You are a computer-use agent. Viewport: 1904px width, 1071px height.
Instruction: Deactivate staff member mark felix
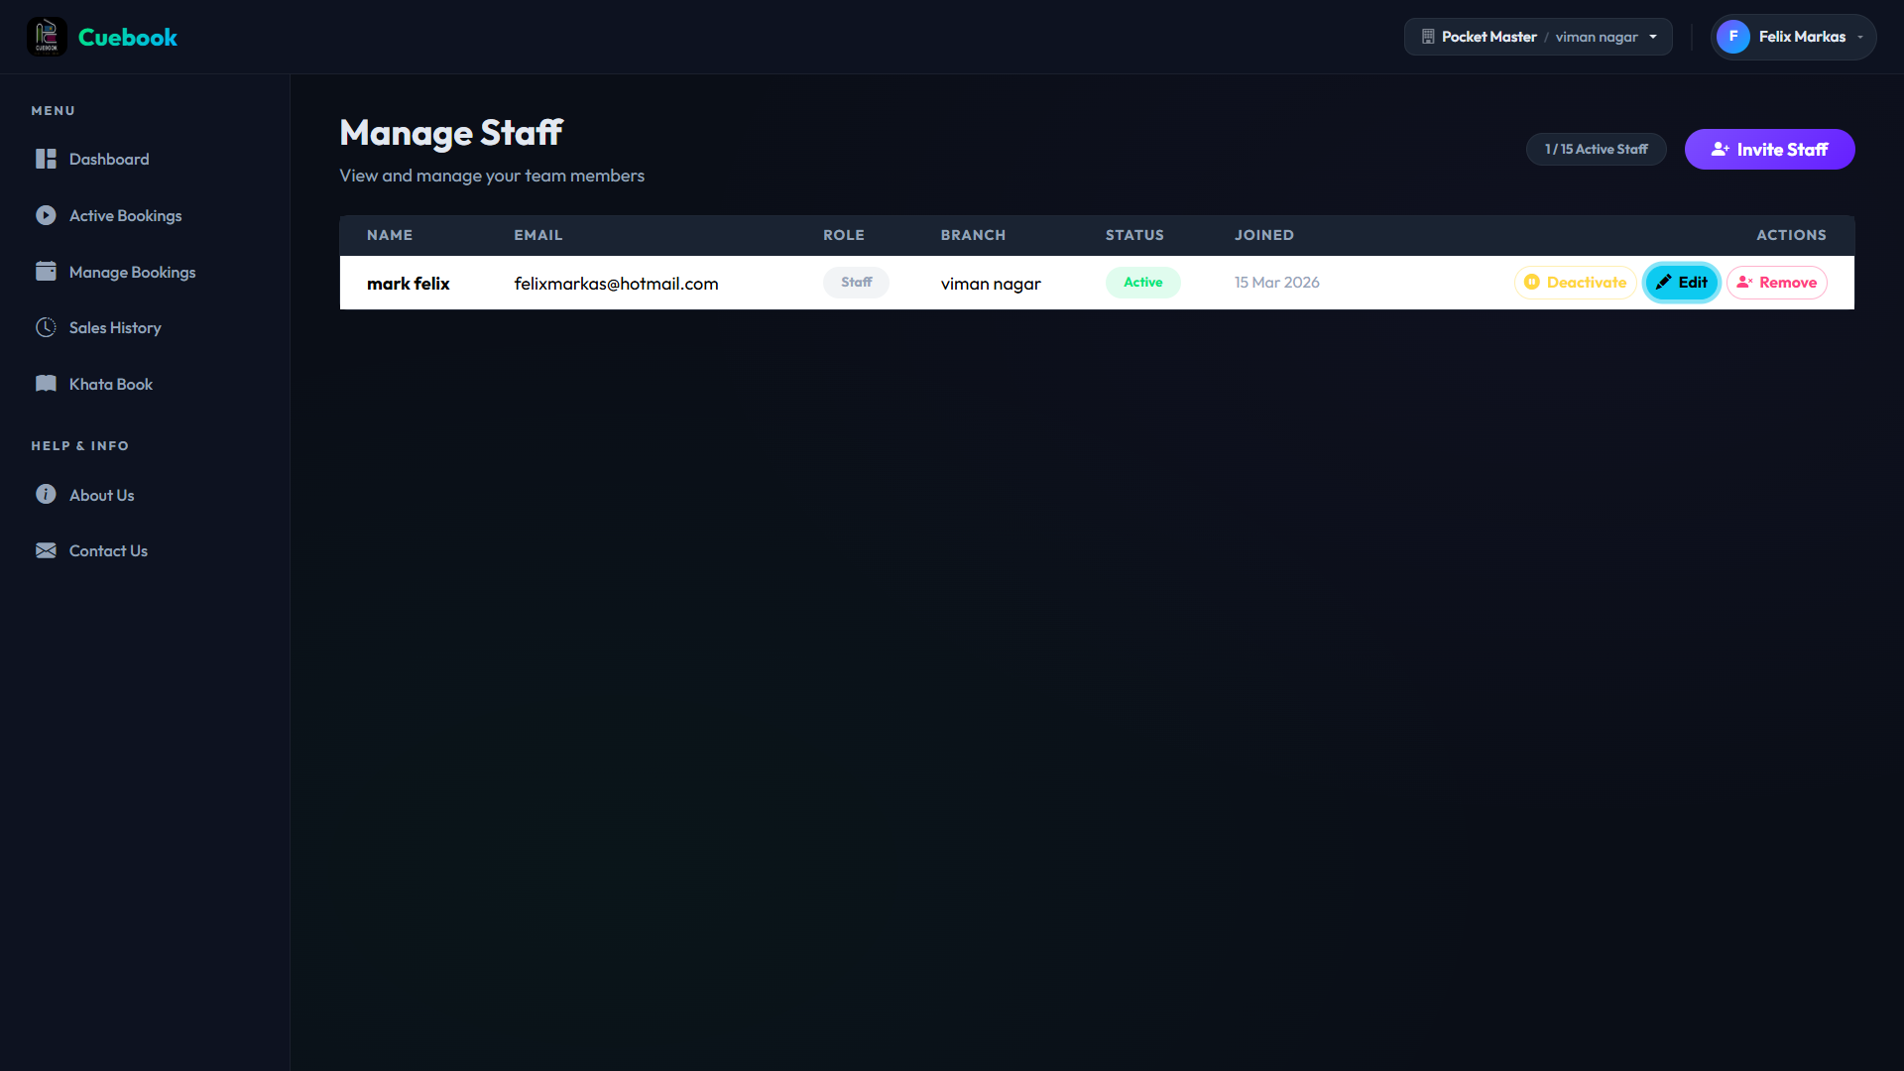(1575, 283)
